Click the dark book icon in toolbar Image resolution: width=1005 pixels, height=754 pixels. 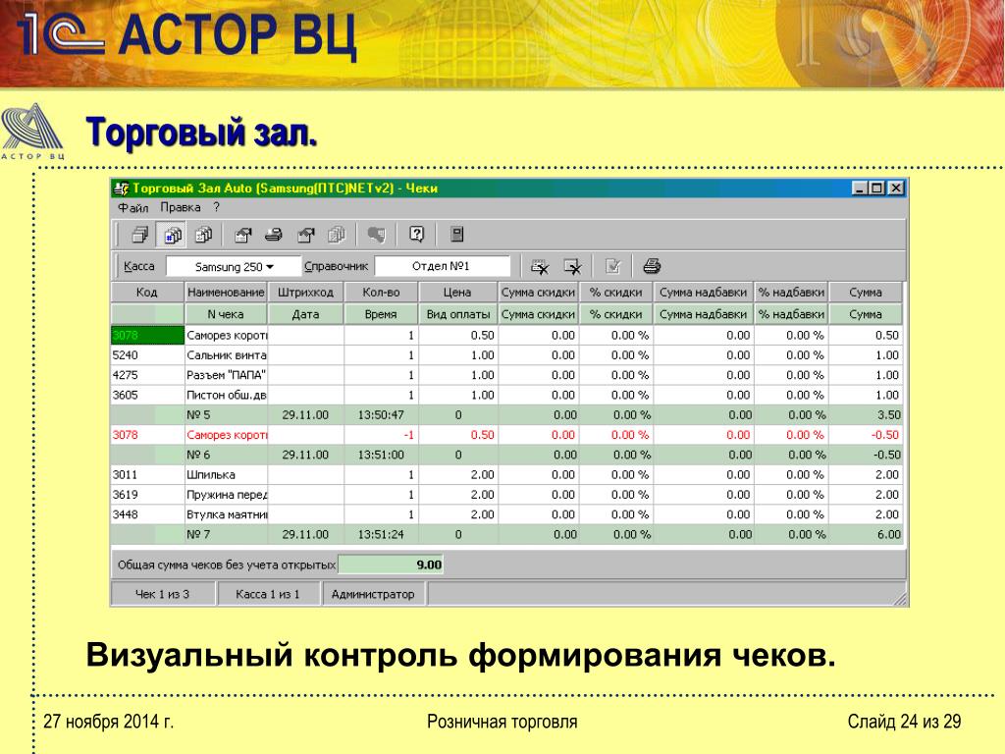point(457,235)
